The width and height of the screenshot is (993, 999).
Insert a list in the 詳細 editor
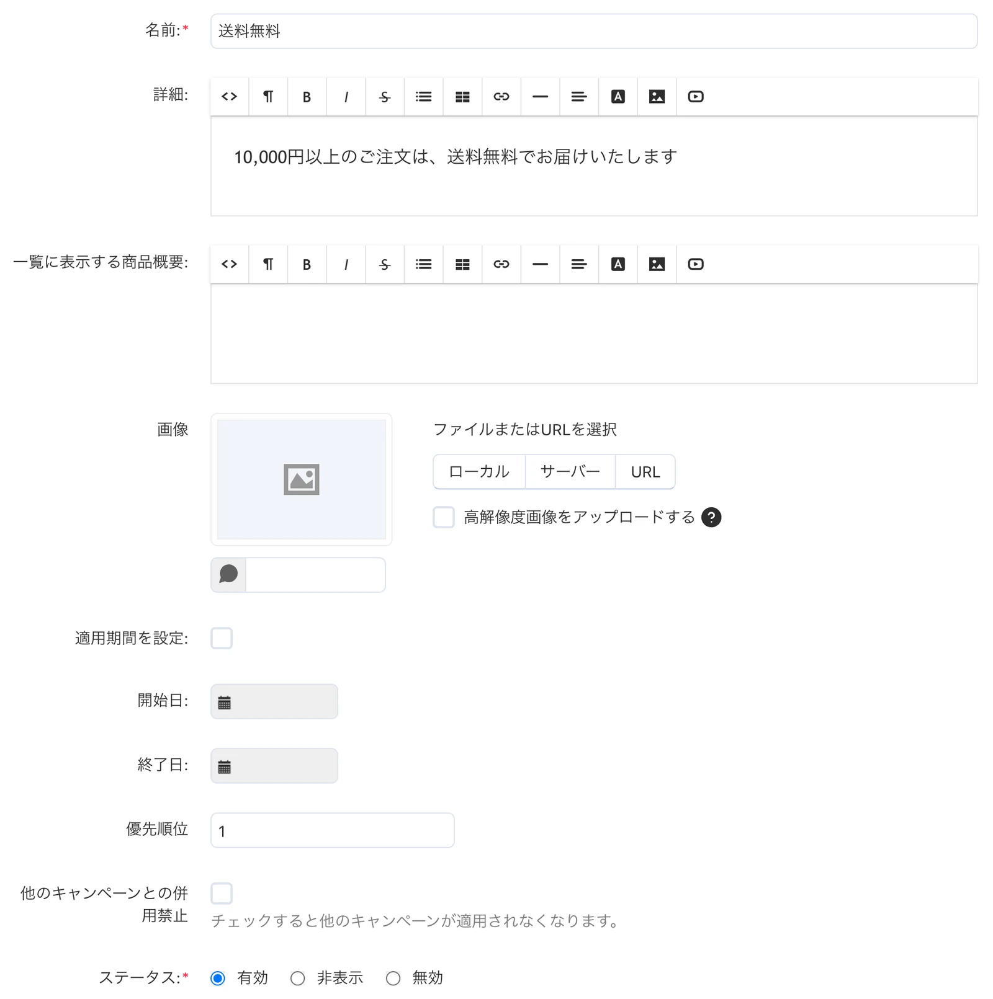point(424,97)
